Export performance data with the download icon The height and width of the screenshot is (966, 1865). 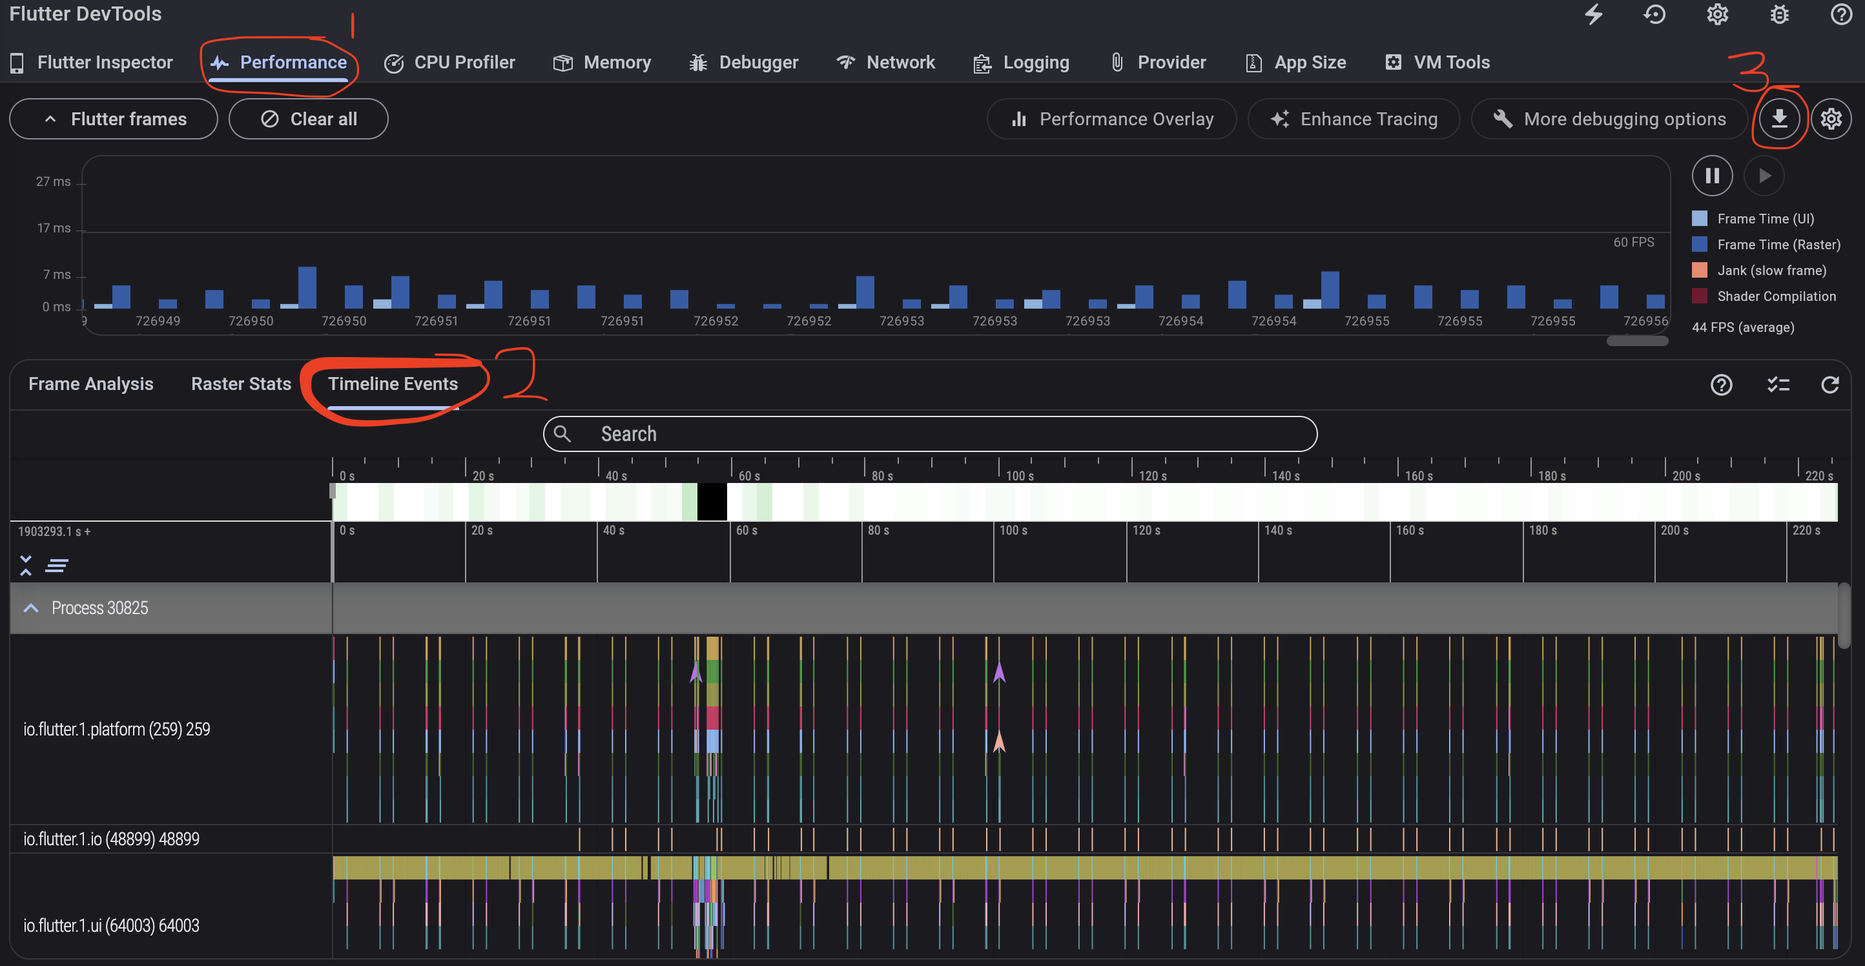coord(1780,118)
